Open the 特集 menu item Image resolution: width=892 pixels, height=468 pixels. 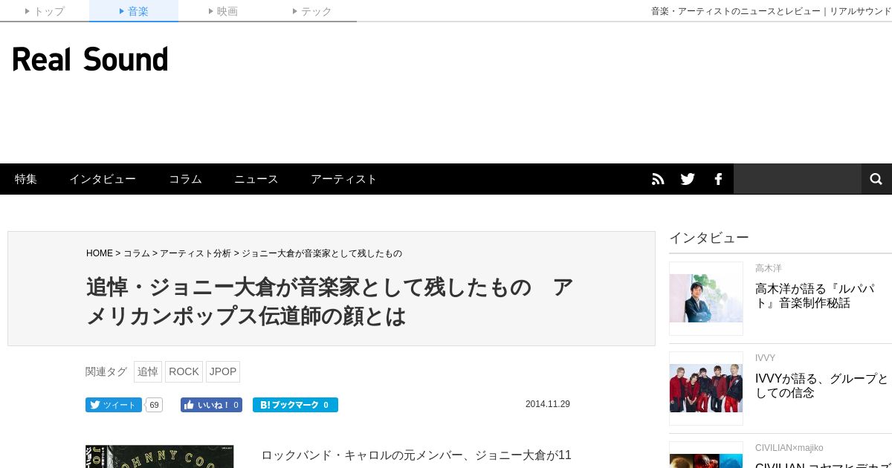pyautogui.click(x=26, y=179)
